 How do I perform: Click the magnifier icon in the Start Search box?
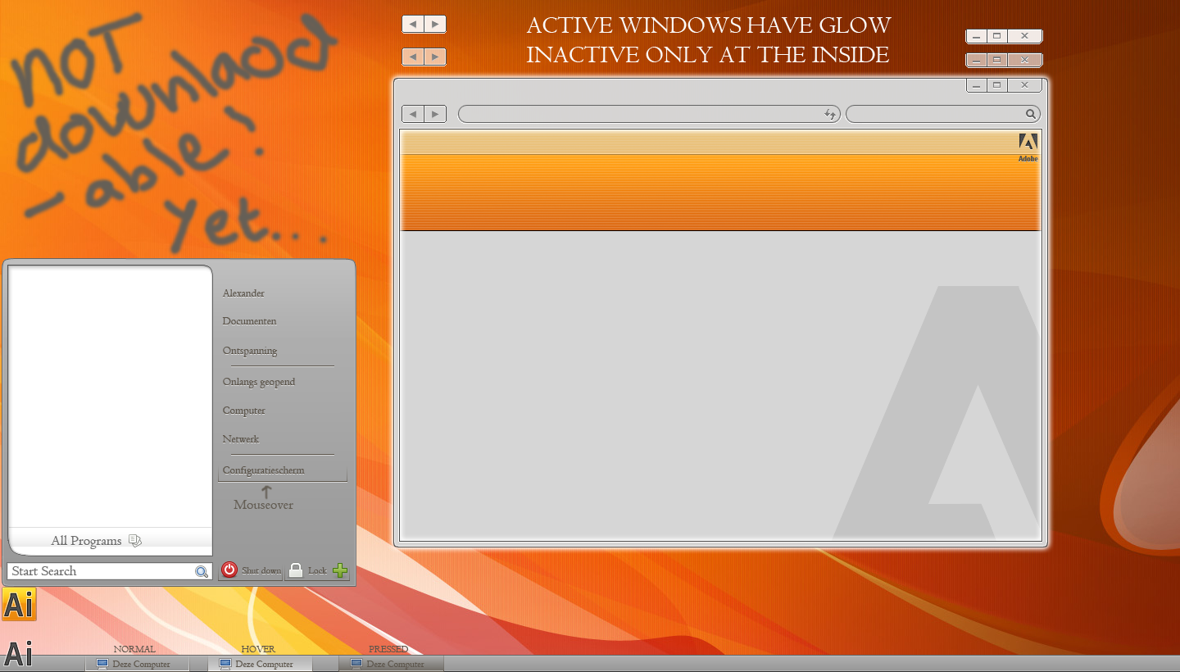coord(202,571)
